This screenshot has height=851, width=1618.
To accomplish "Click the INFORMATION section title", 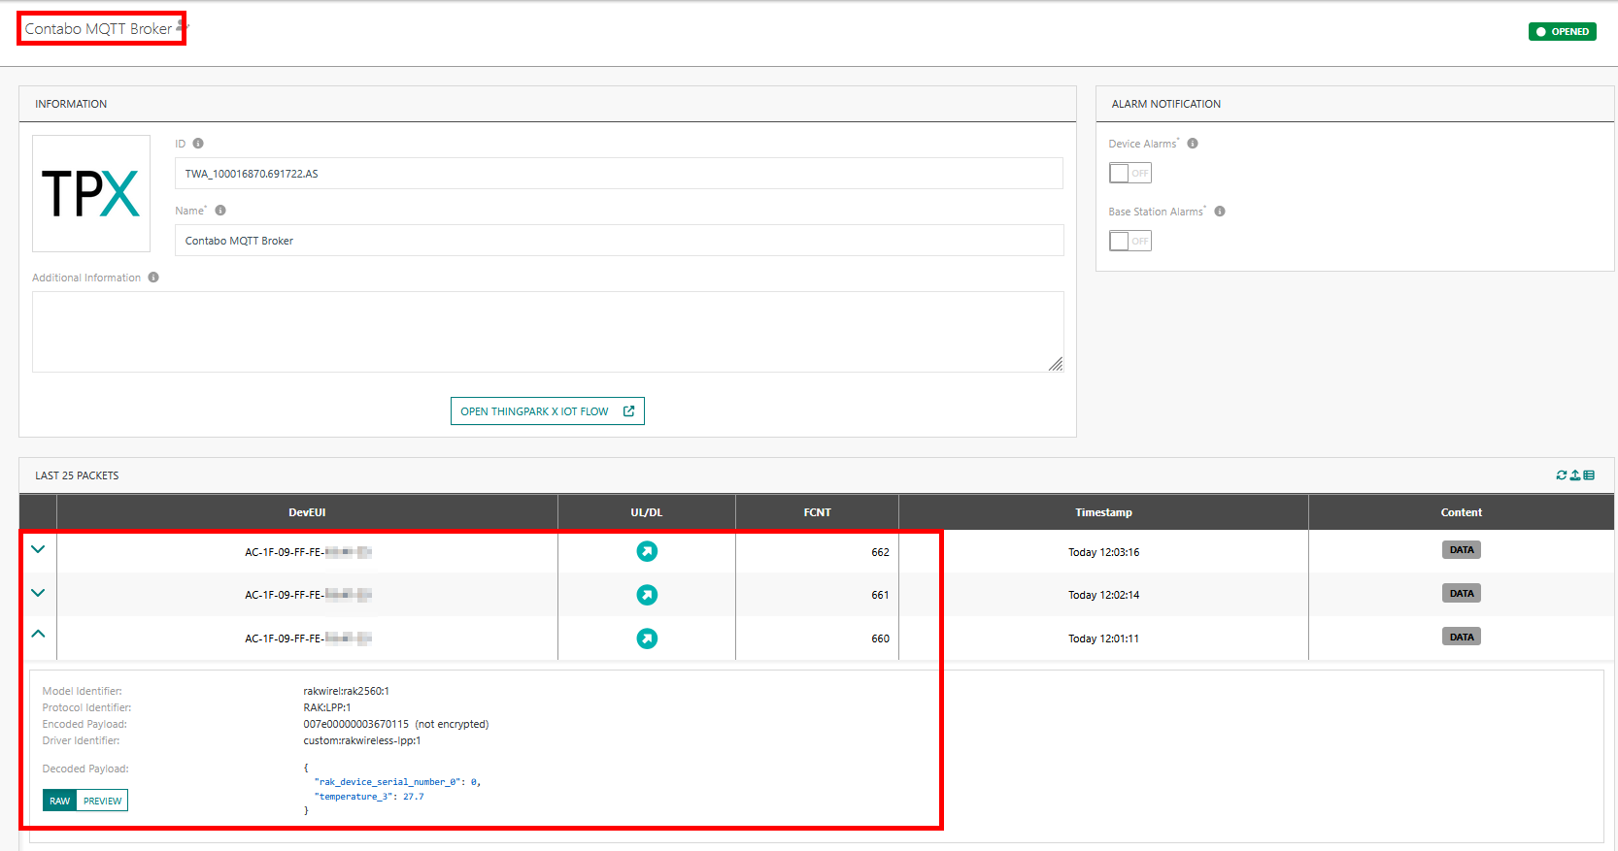I will click(71, 104).
